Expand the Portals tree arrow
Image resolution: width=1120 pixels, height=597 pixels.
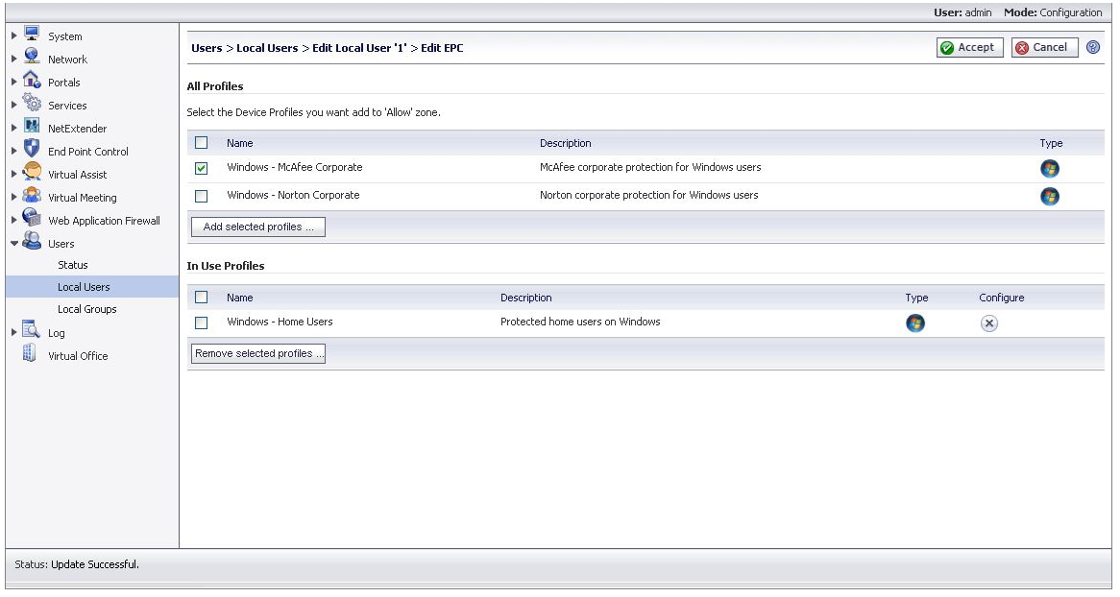click(13, 83)
